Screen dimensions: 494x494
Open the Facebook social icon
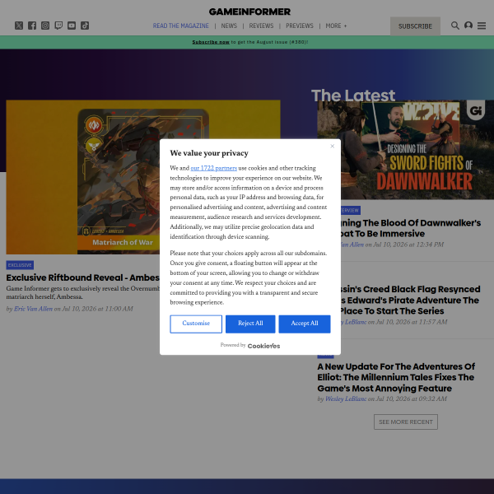point(32,26)
